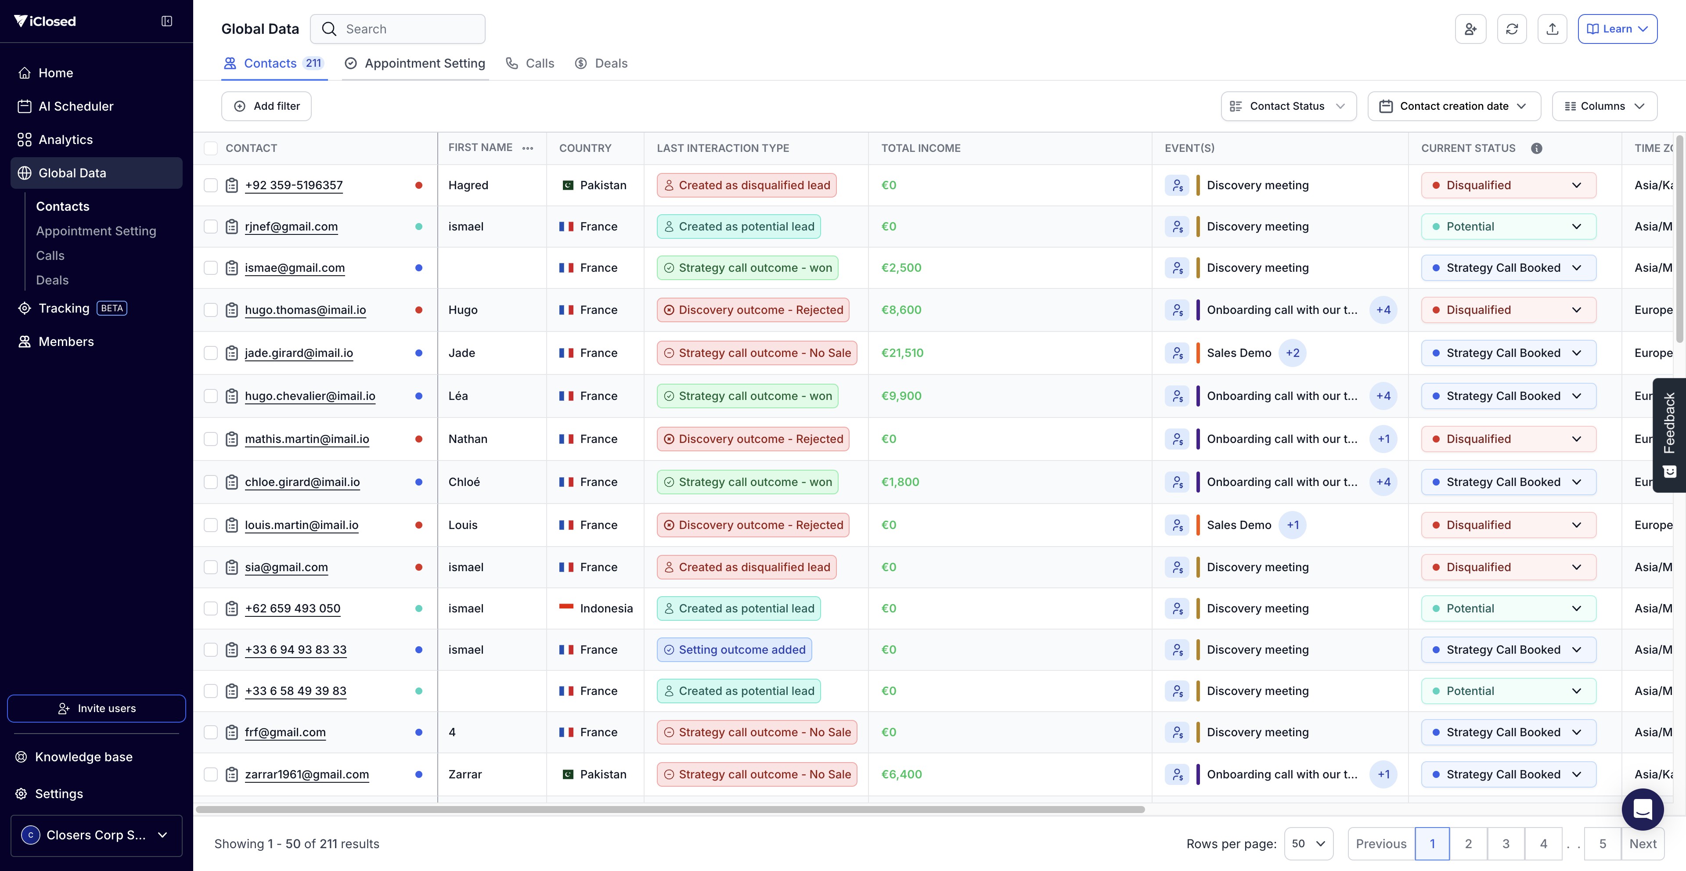Click the export upload icon
The image size is (1686, 871).
pos(1553,29)
